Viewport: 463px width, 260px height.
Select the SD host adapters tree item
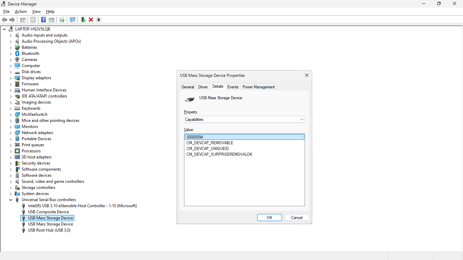[x=37, y=157]
